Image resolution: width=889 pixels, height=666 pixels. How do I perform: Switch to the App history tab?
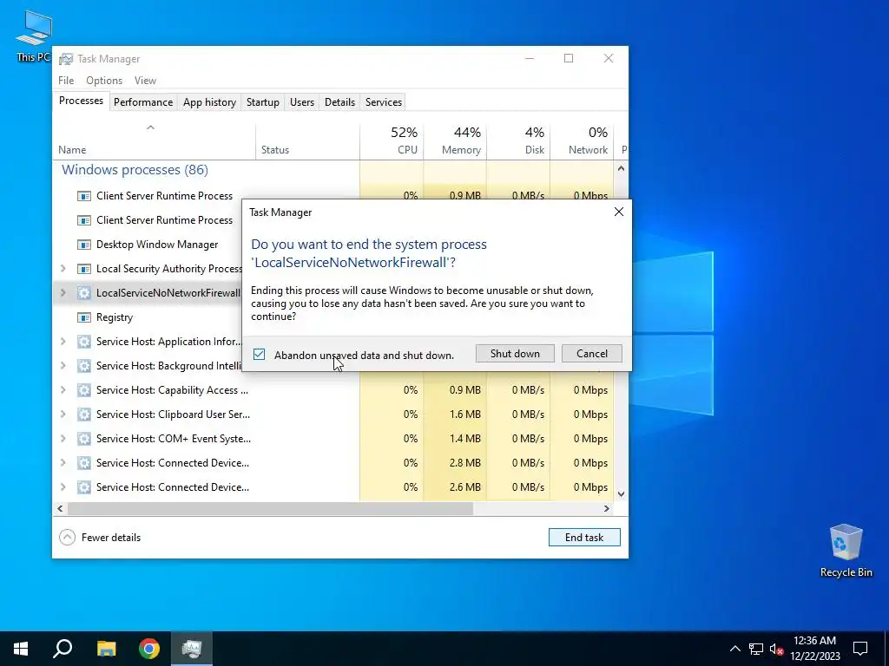209,102
